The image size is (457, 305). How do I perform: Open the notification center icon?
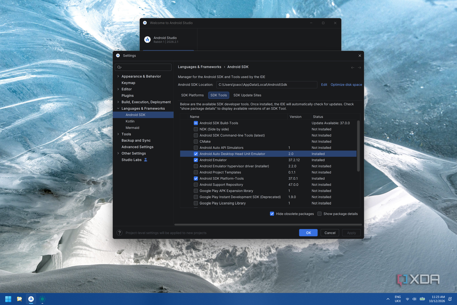click(450, 299)
